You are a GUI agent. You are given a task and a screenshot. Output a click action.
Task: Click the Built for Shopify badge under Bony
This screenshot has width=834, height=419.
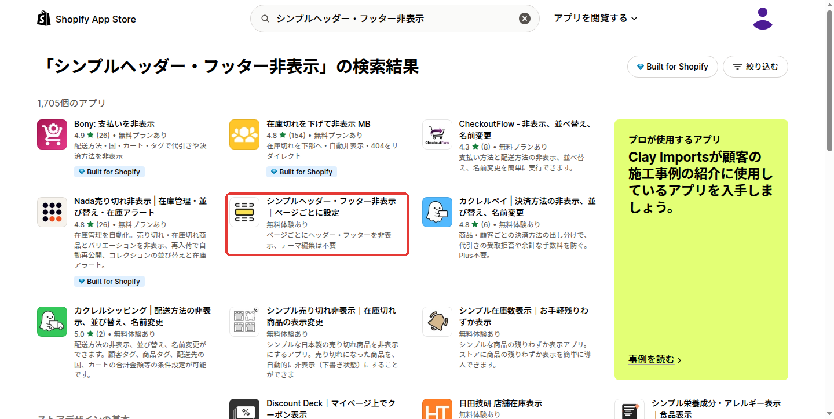pos(109,172)
